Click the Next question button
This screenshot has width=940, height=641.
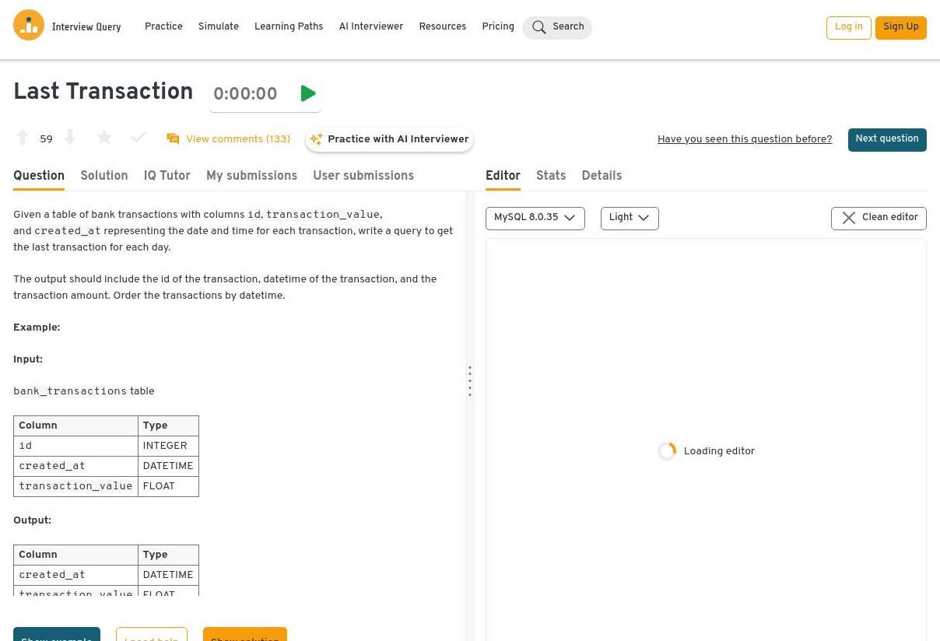pos(886,139)
